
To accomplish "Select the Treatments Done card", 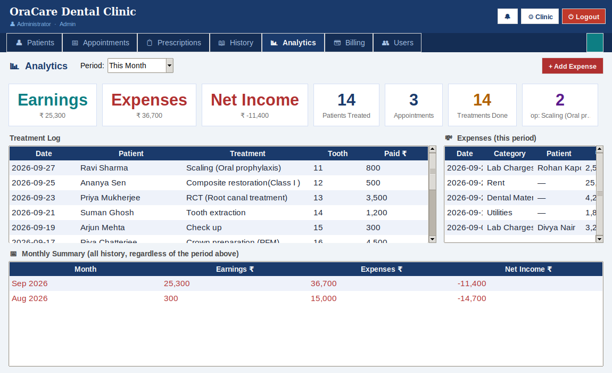I will pos(483,105).
